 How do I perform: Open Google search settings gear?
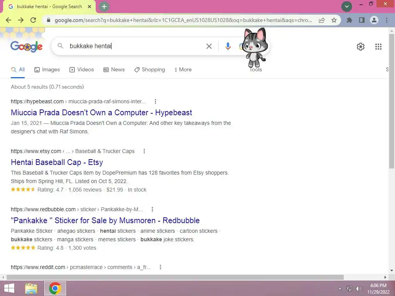pos(361,47)
